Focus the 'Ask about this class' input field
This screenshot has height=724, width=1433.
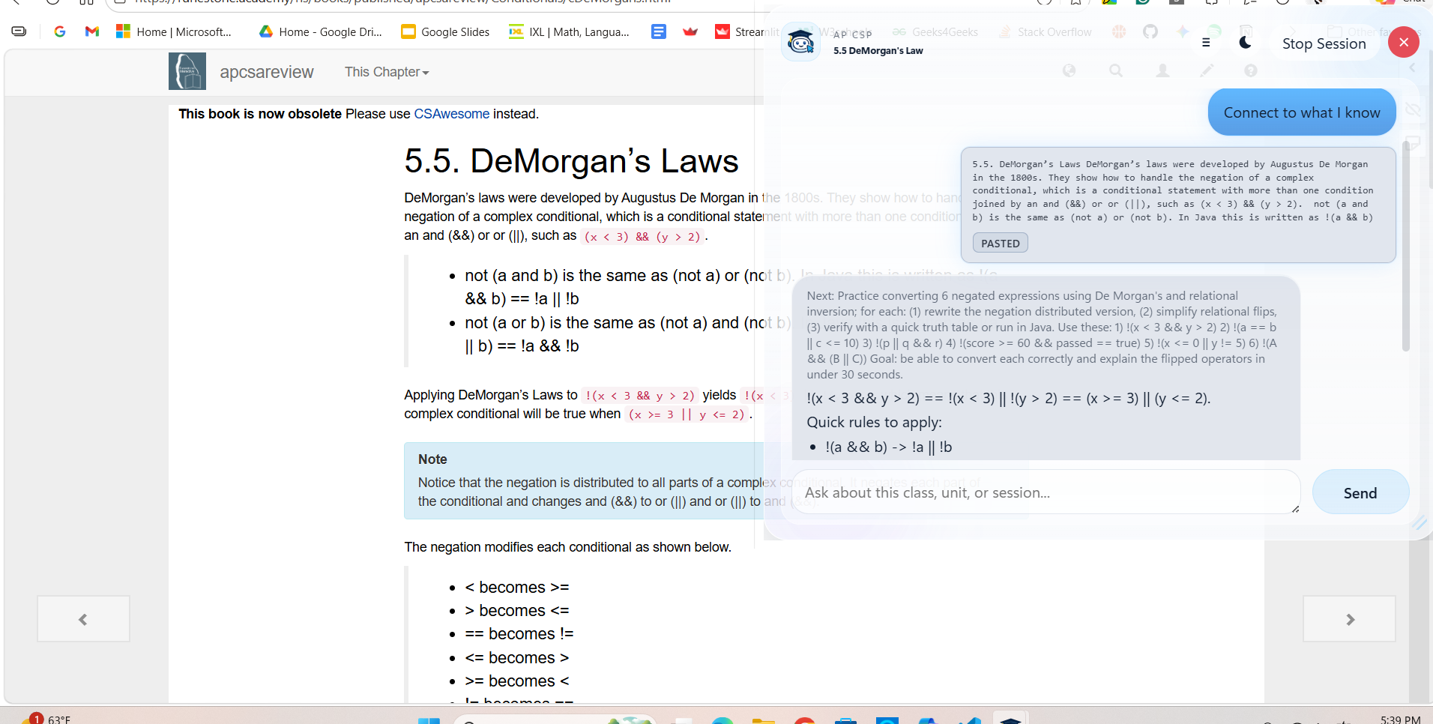pos(1046,492)
